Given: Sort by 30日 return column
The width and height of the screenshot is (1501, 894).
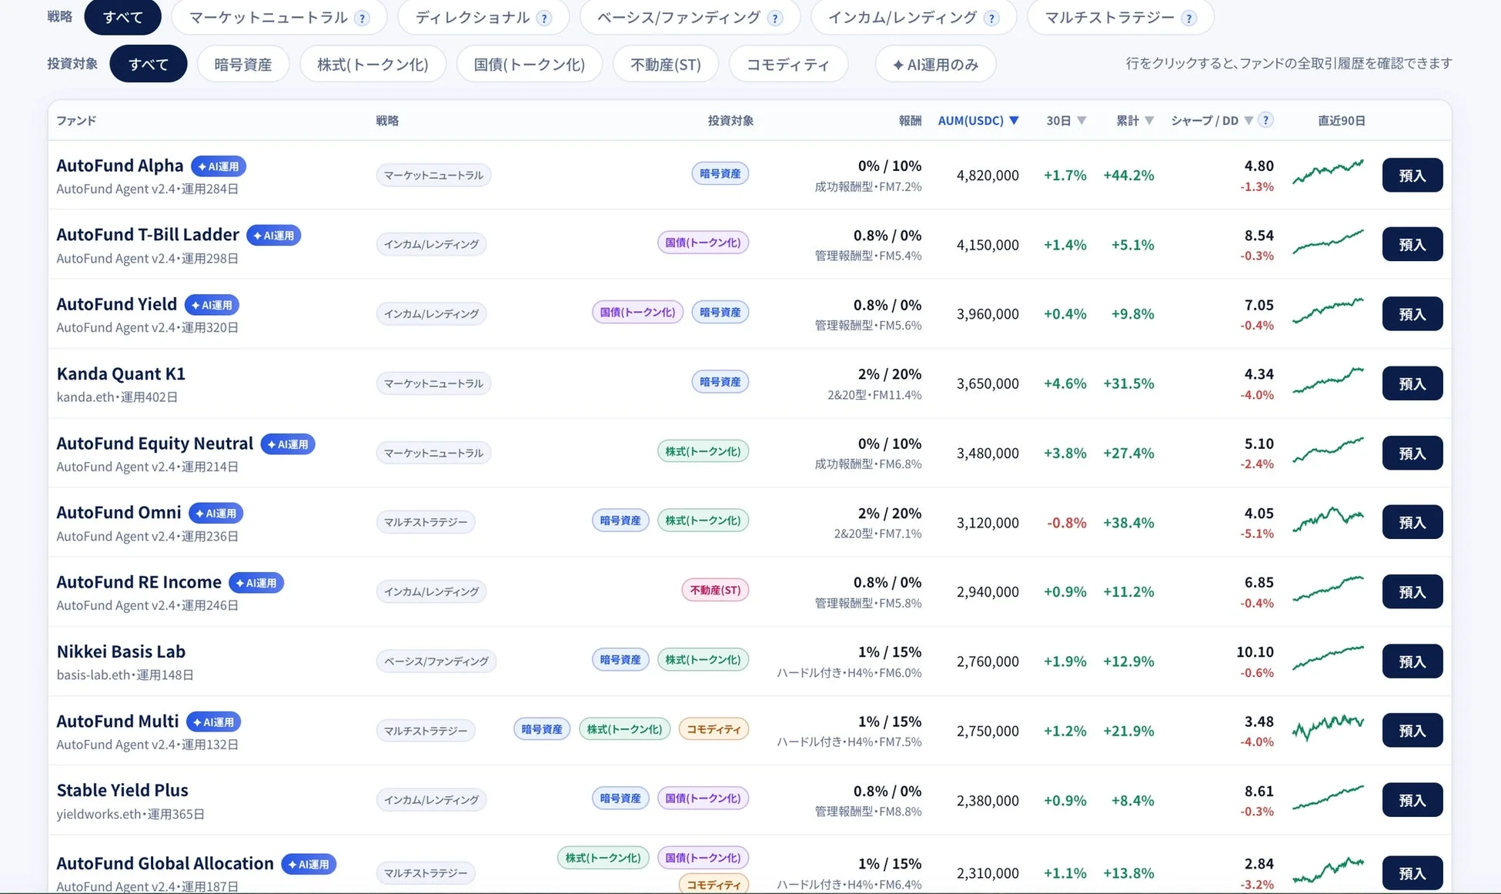Looking at the screenshot, I should pos(1066,121).
